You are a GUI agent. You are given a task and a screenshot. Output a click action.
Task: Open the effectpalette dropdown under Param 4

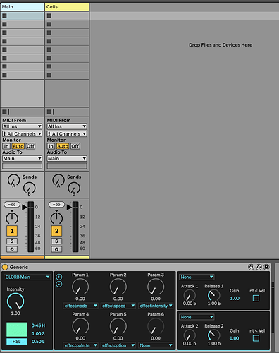[x=80, y=345]
